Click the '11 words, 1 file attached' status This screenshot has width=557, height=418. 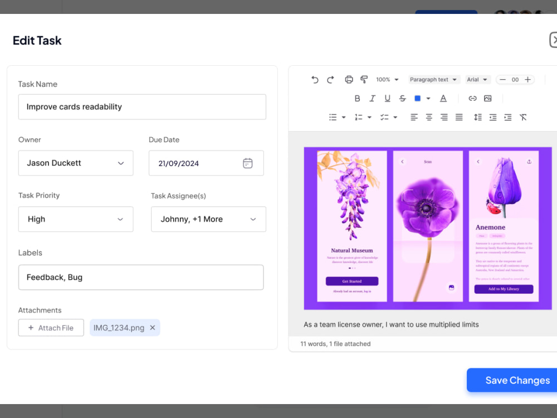click(335, 344)
